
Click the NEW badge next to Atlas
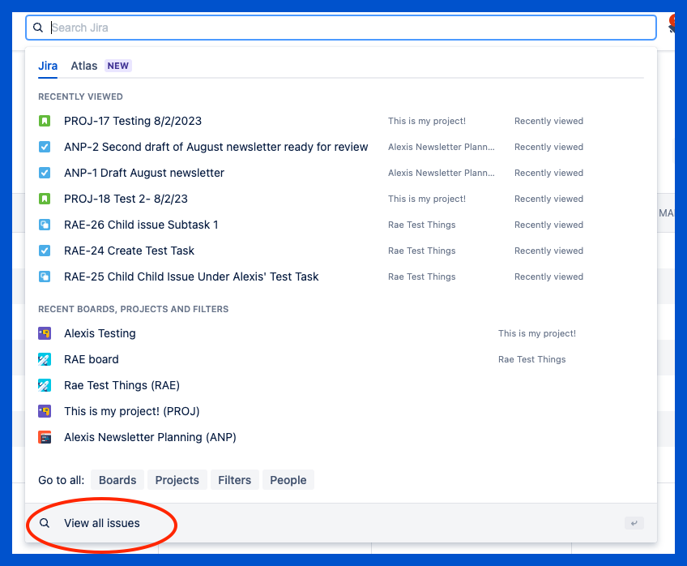pyautogui.click(x=117, y=66)
